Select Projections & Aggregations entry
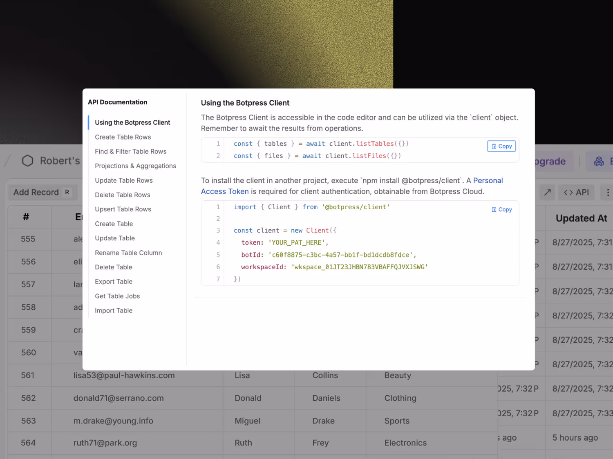The width and height of the screenshot is (613, 459). (x=135, y=166)
